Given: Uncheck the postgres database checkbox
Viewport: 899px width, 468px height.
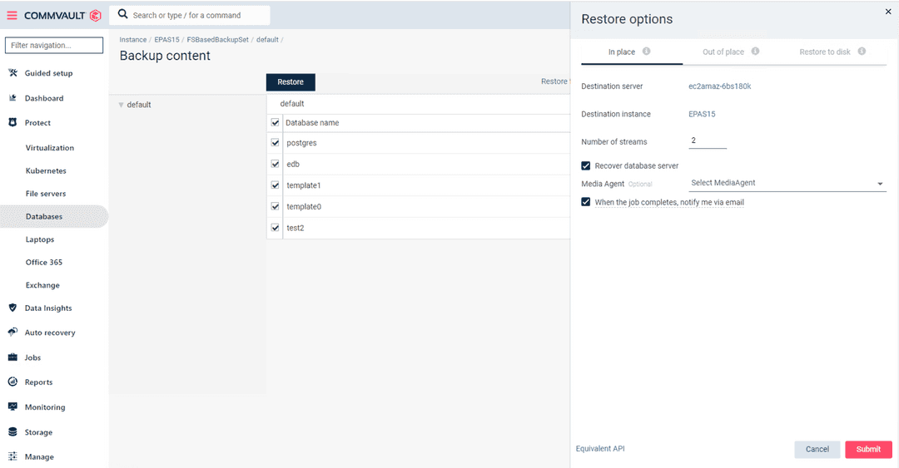Looking at the screenshot, I should [276, 143].
